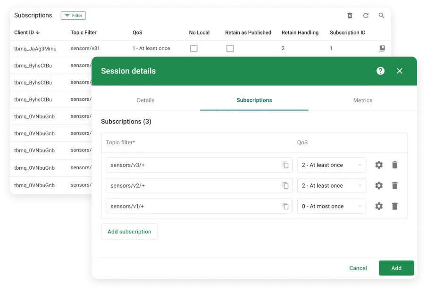
Task: Open QoS dropdown for sensors/v3/+
Action: tap(332, 165)
